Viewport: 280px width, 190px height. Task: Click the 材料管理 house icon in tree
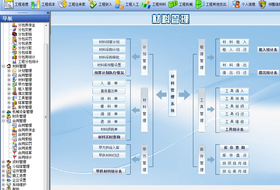pos(9,66)
